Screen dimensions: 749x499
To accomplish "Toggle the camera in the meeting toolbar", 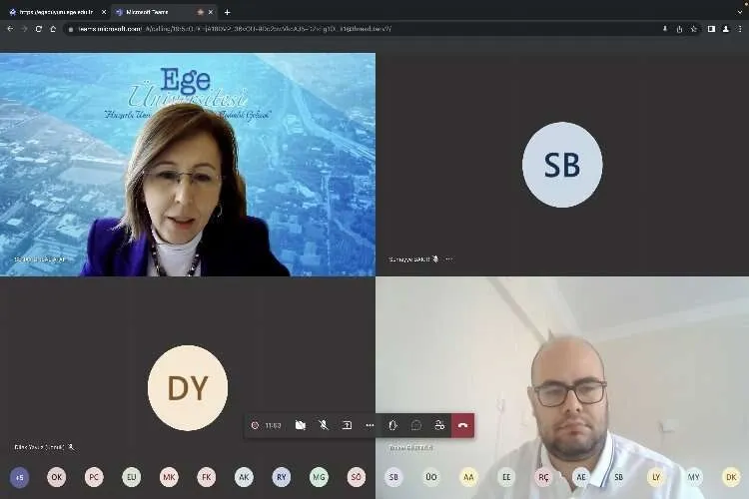I will pyautogui.click(x=301, y=425).
